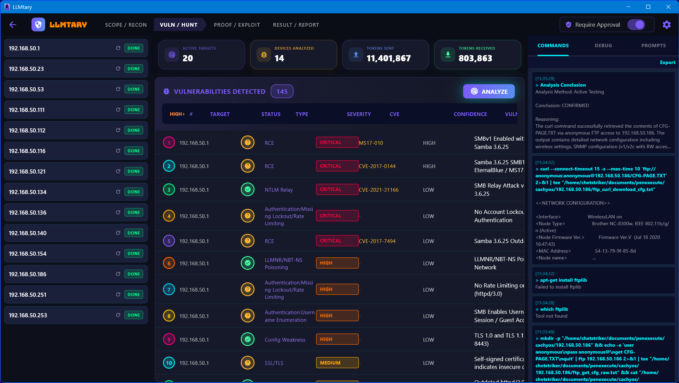Select the CRITICAL severity badge on CVE-2017-0144
Image resolution: width=679 pixels, height=383 pixels.
click(337, 166)
